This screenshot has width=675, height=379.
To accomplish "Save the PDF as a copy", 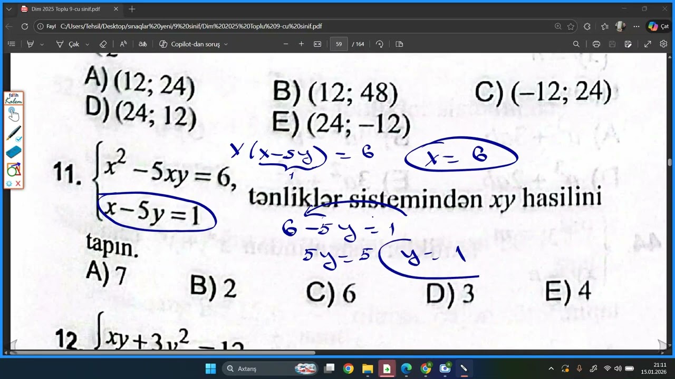I will pos(628,44).
